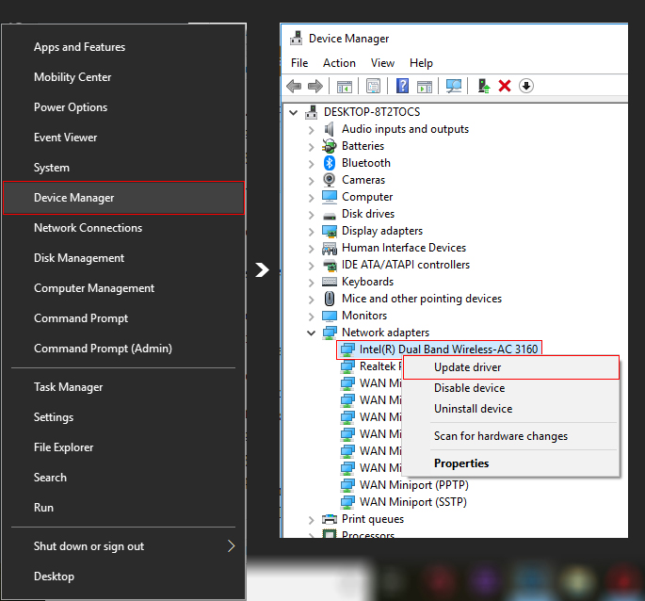645x601 pixels.
Task: Expand the Display adapters category
Action: (x=312, y=232)
